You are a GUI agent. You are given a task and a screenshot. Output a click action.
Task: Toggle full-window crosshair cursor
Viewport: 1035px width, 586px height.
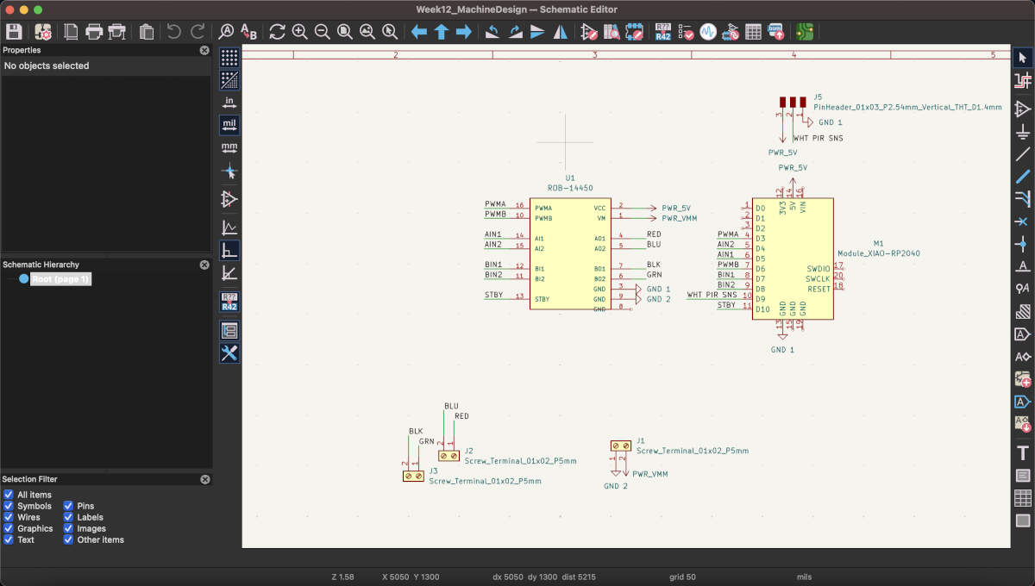[x=229, y=171]
